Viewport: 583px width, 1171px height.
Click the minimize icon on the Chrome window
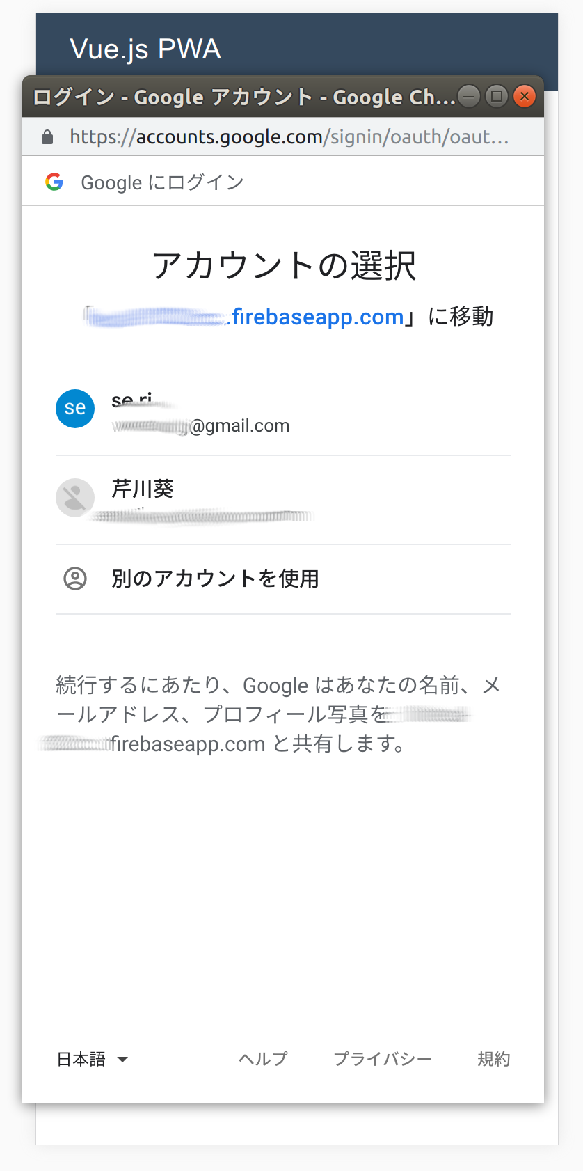coord(469,97)
